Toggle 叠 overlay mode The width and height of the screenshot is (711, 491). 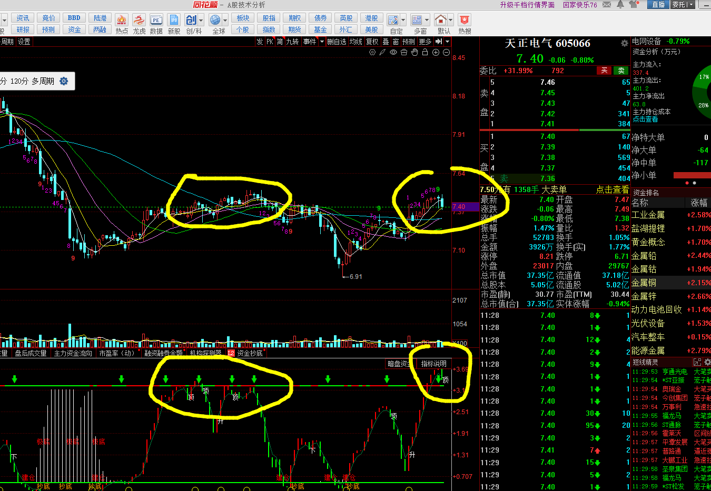pos(386,42)
